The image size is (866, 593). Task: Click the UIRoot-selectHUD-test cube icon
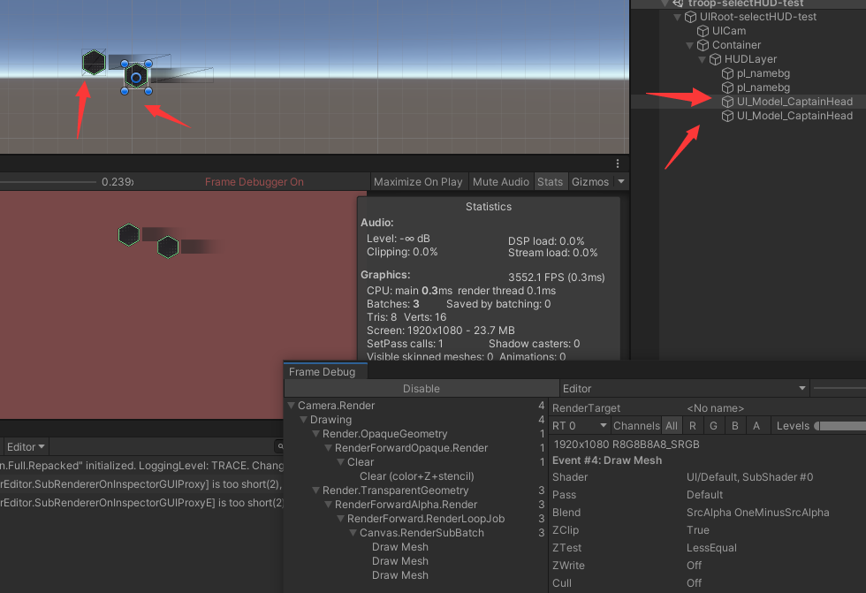click(691, 17)
